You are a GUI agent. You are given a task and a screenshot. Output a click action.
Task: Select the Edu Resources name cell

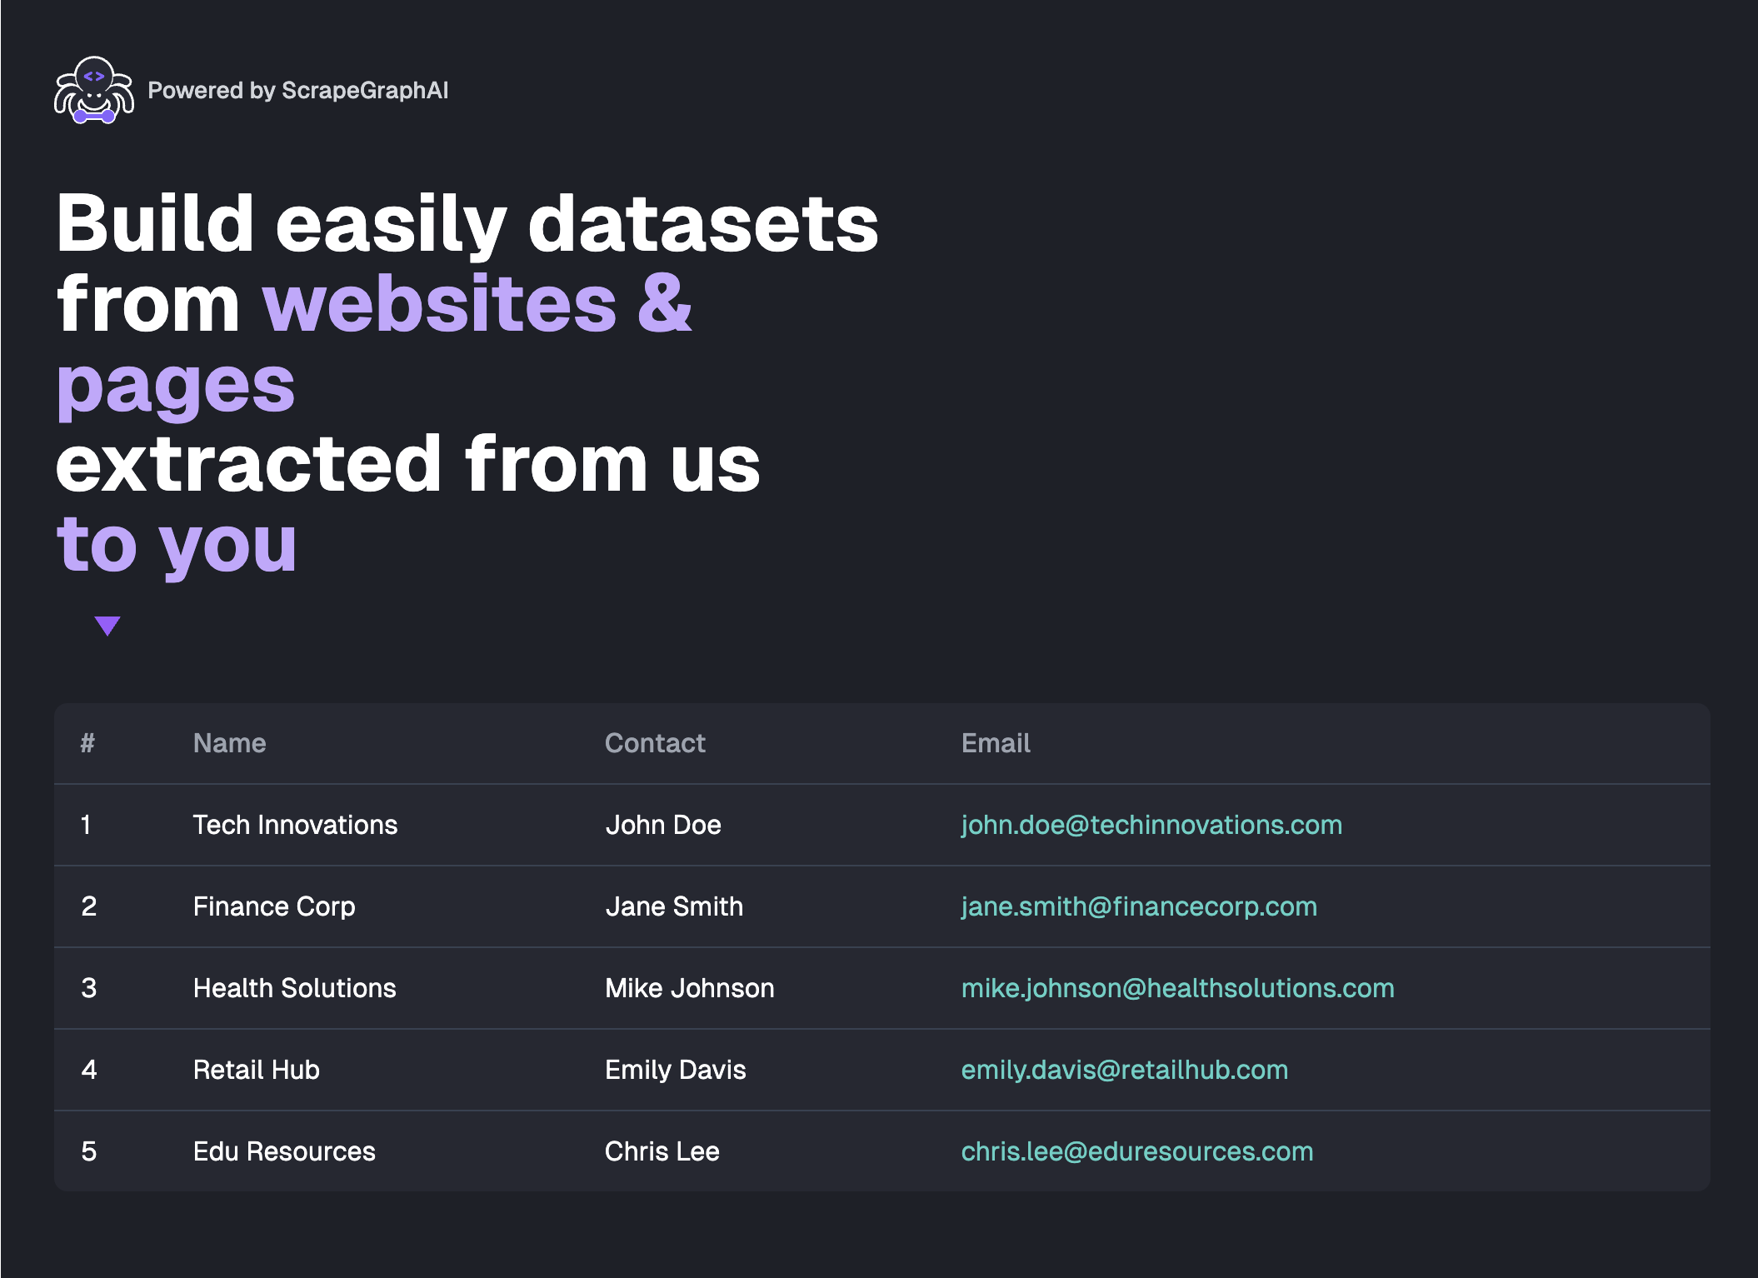click(284, 1151)
